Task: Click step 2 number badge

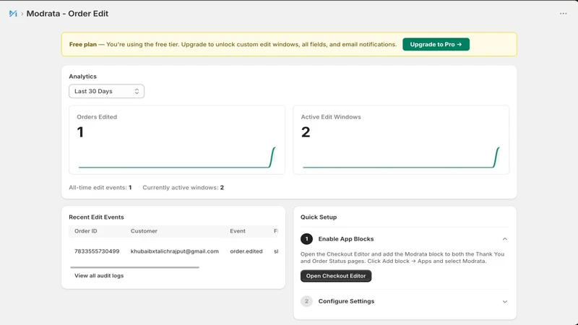Action: pos(306,301)
